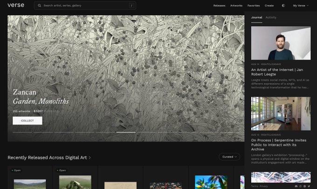
Task: Open the Serpentine gallery interior thumbnail
Action: 281,113
